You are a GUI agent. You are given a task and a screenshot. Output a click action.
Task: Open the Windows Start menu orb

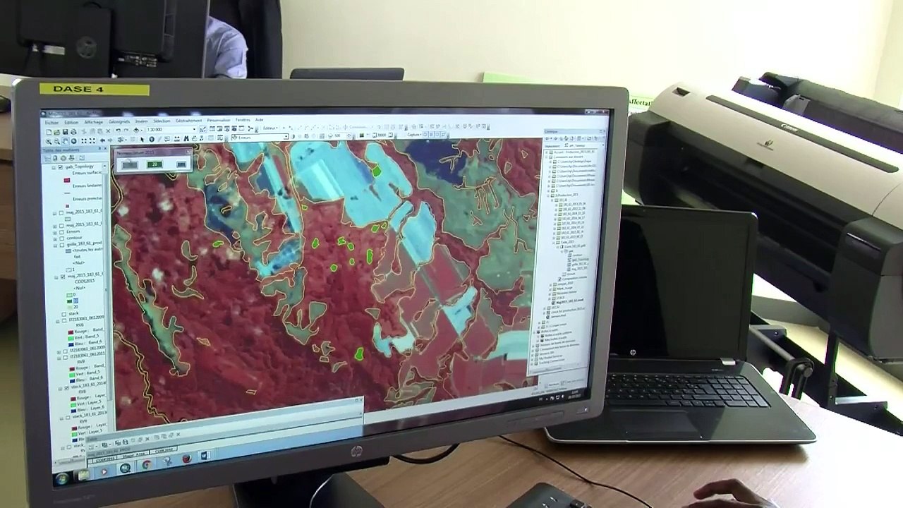pyautogui.click(x=62, y=479)
